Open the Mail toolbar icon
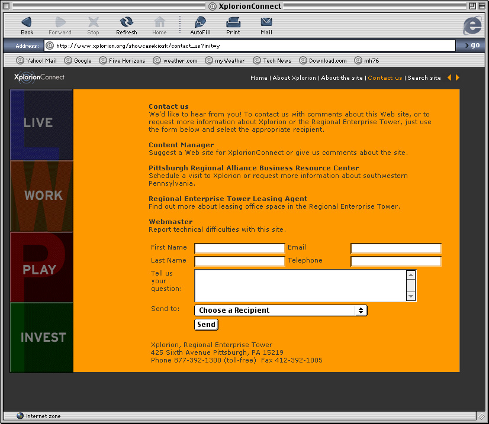Screen dimensions: 489x424 (x=266, y=22)
